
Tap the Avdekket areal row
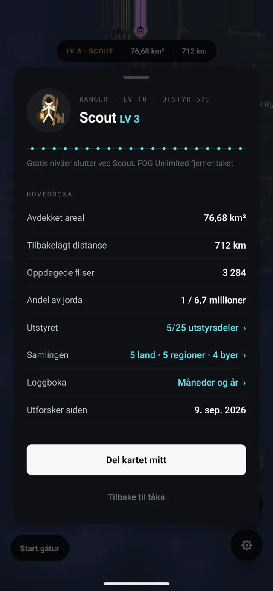tap(136, 218)
